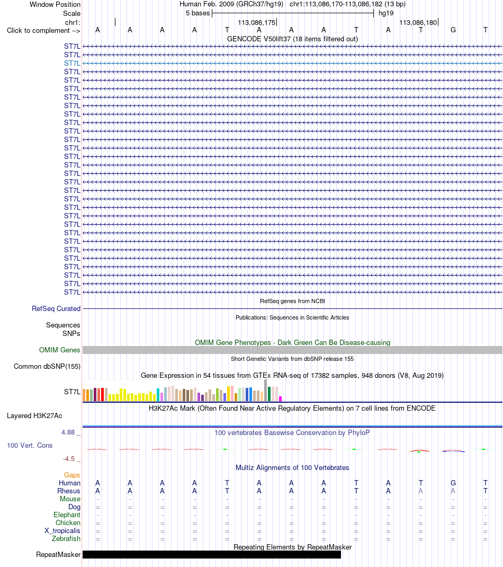Click the "Elephant" alignment row label
This screenshot has width=503, height=567.
coord(67,515)
